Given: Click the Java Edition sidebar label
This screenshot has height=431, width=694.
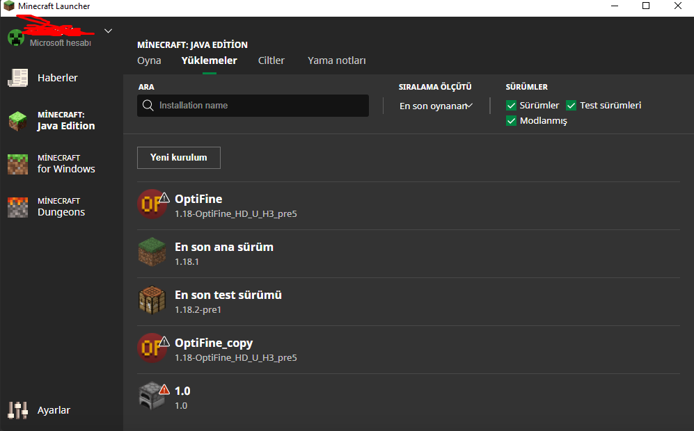Looking at the screenshot, I should point(66,126).
